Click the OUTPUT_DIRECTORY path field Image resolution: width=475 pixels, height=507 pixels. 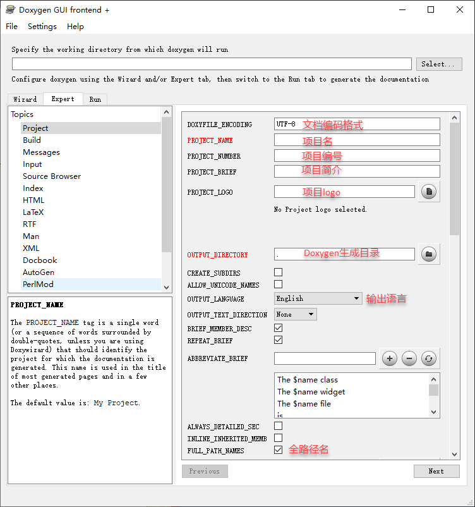coord(344,254)
